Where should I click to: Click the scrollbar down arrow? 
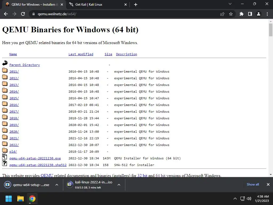pyautogui.click(x=271, y=175)
